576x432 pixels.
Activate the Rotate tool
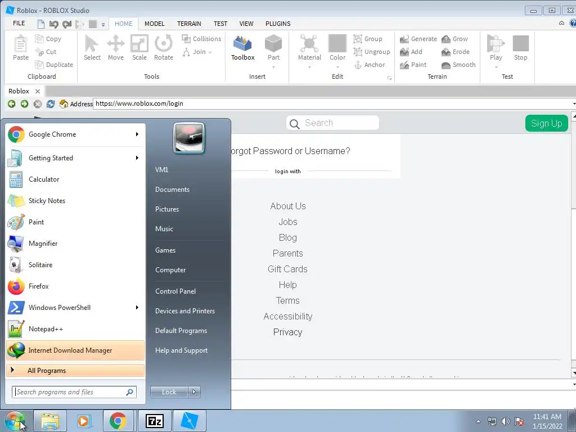164,48
